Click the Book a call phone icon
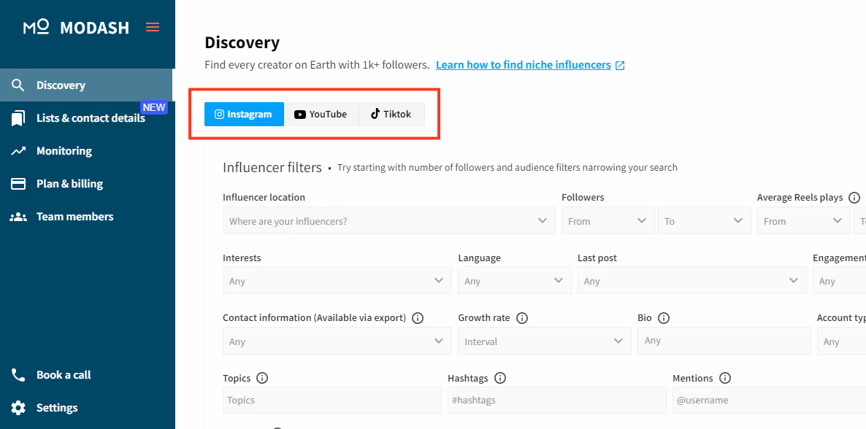The height and width of the screenshot is (429, 866). (18, 375)
